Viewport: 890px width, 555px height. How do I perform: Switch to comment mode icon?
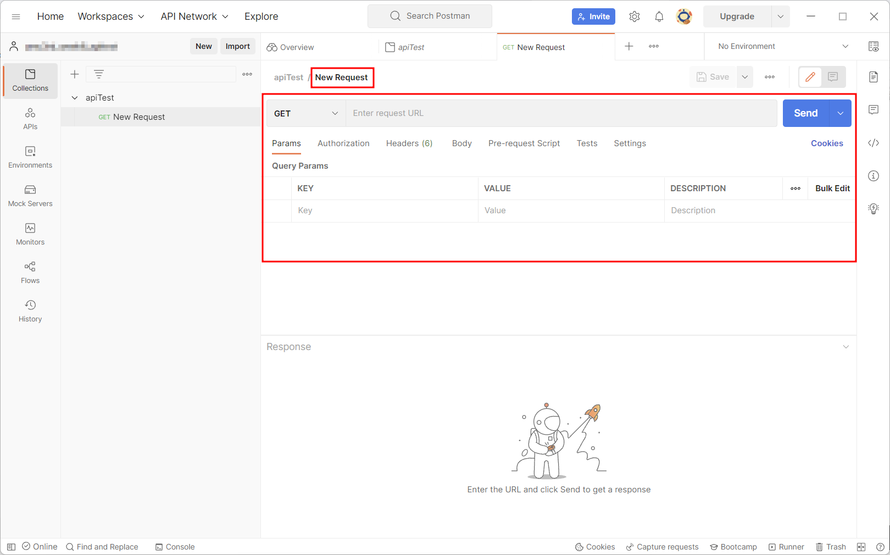pos(833,77)
